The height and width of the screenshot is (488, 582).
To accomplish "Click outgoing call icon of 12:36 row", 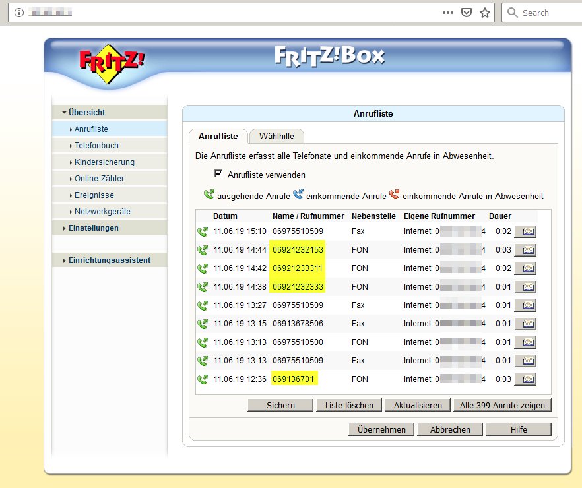I will coord(203,380).
